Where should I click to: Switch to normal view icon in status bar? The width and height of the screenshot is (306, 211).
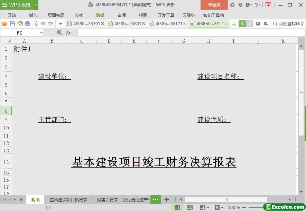[177, 208]
